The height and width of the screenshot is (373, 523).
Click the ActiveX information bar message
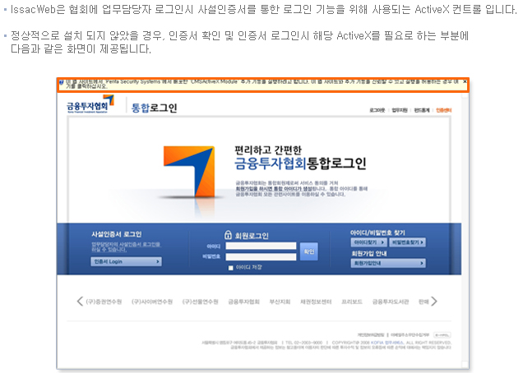(261, 84)
